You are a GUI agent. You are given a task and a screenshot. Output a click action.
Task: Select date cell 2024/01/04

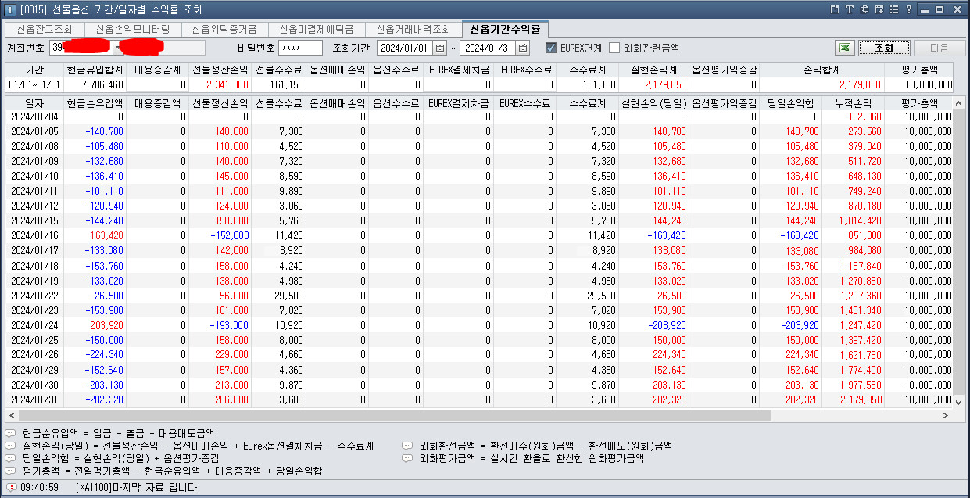[x=34, y=116]
